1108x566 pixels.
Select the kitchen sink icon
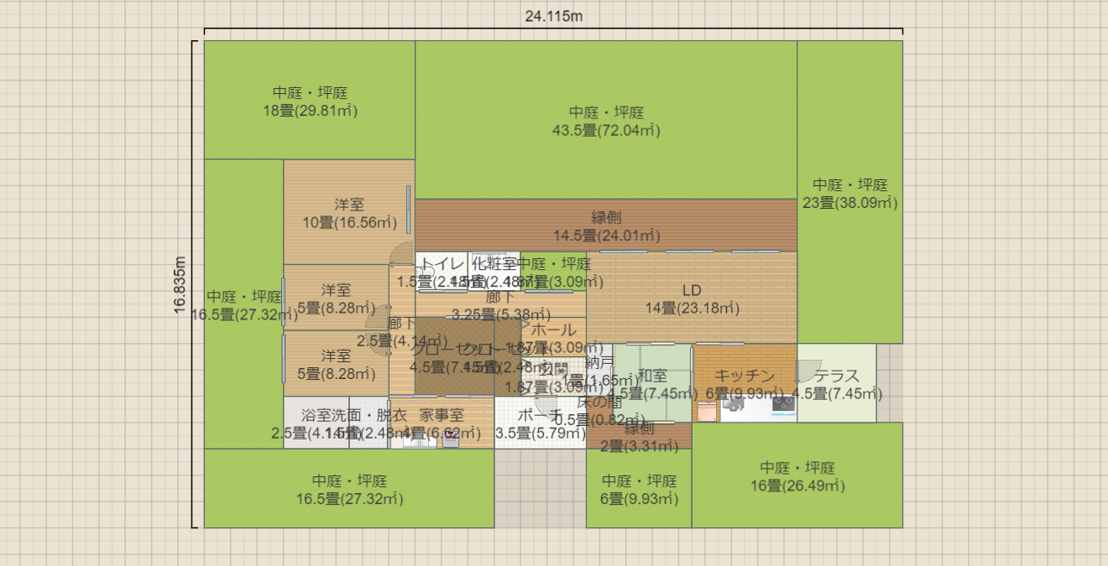pyautogui.click(x=734, y=404)
